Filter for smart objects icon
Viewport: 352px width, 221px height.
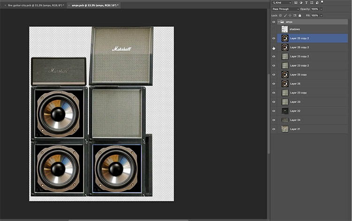[317, 3]
